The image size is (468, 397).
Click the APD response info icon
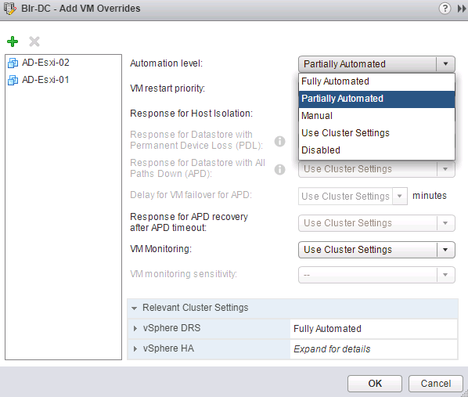tap(279, 169)
